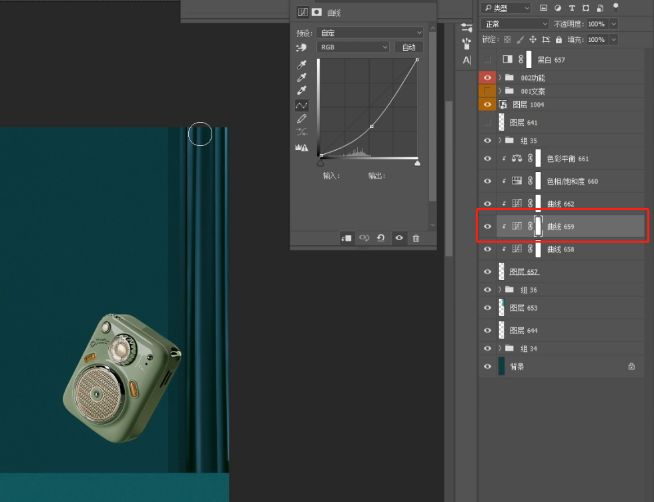Switch to the mask properties icon
Image resolution: width=654 pixels, height=502 pixels.
[316, 12]
